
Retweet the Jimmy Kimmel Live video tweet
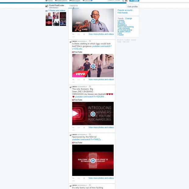pos(79,34)
